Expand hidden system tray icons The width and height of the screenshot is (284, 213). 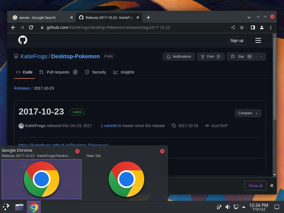click(244, 207)
